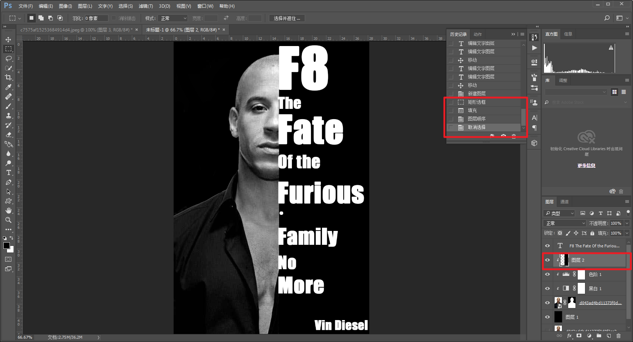Screen dimensions: 633x342
Task: Click the switch foreground/background colors arrow
Action: click(x=11, y=238)
